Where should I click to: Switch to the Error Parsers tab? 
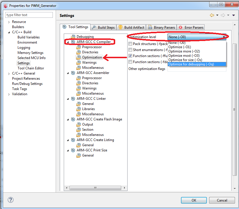tap(191, 28)
